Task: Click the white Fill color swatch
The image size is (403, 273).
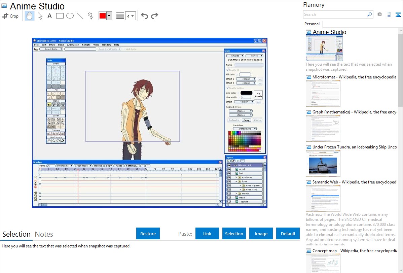Action: 245,74
